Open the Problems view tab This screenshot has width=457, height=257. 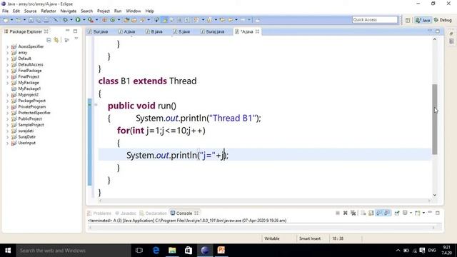coord(99,213)
